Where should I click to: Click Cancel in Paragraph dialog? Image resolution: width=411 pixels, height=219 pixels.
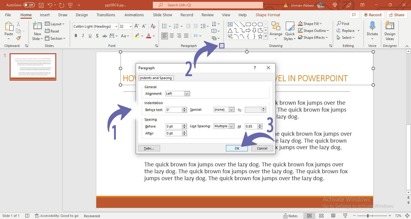click(x=262, y=148)
